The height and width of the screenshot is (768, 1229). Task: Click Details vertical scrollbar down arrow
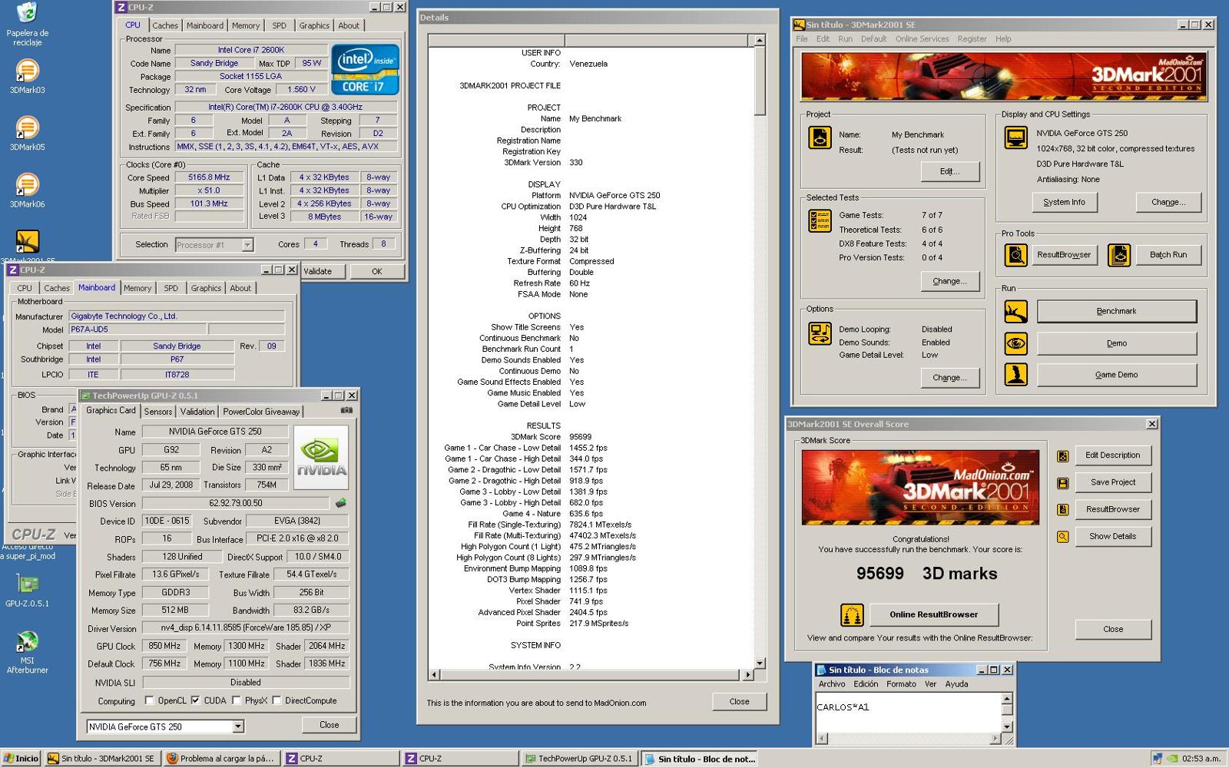click(x=760, y=663)
